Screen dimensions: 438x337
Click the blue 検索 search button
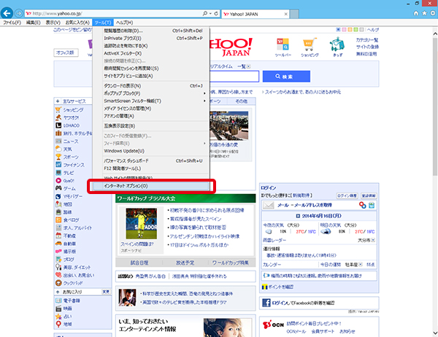(286, 76)
